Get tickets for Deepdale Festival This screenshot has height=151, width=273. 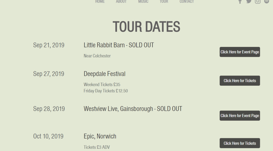point(240,81)
